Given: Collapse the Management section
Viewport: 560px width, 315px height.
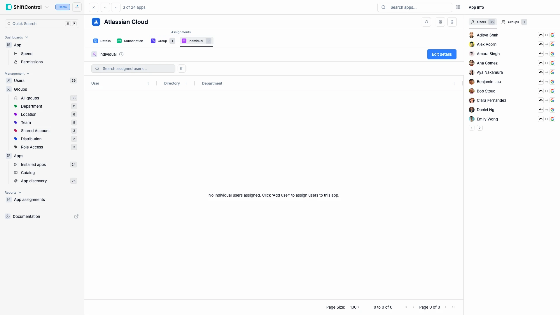Looking at the screenshot, I should pyautogui.click(x=28, y=73).
